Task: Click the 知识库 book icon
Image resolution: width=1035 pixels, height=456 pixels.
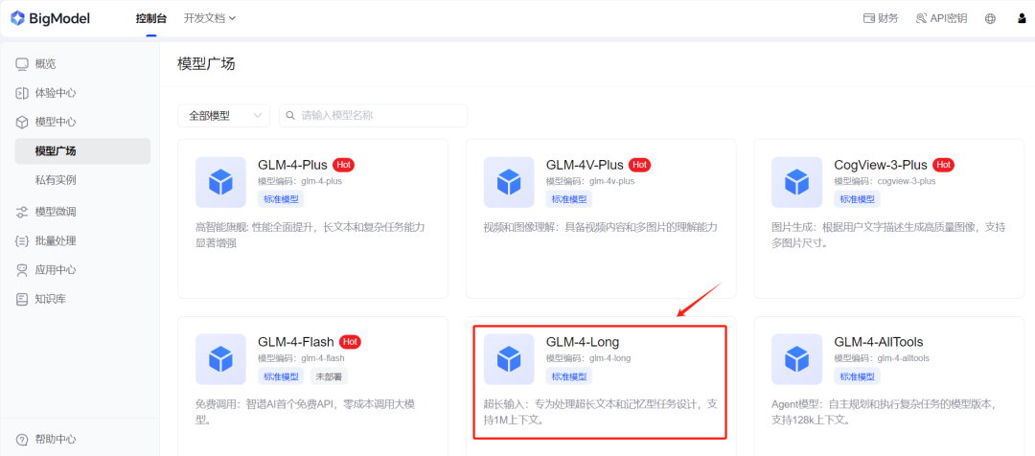Action: pyautogui.click(x=22, y=299)
